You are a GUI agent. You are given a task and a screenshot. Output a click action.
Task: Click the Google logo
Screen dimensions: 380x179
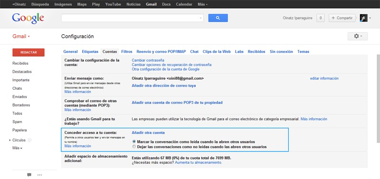pyautogui.click(x=28, y=19)
